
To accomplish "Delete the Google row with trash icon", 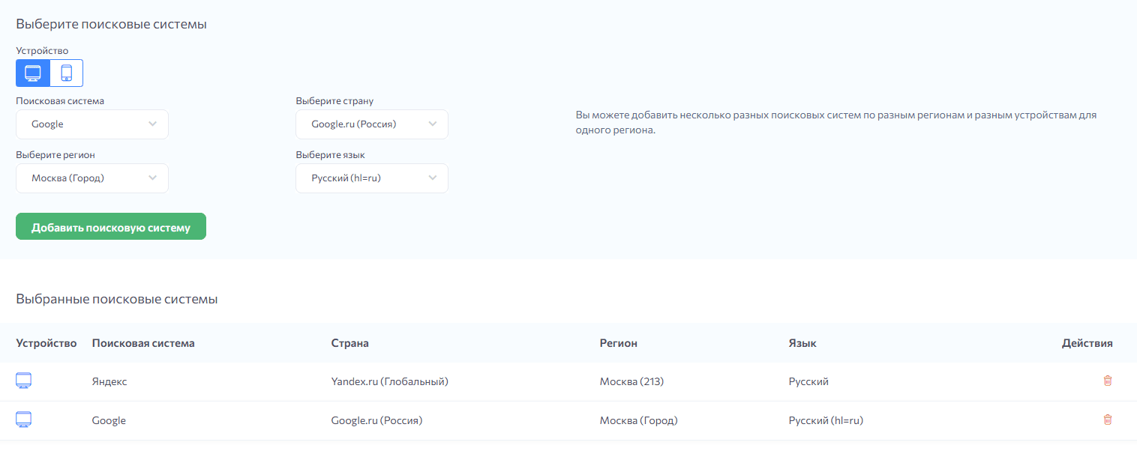I will [x=1107, y=420].
